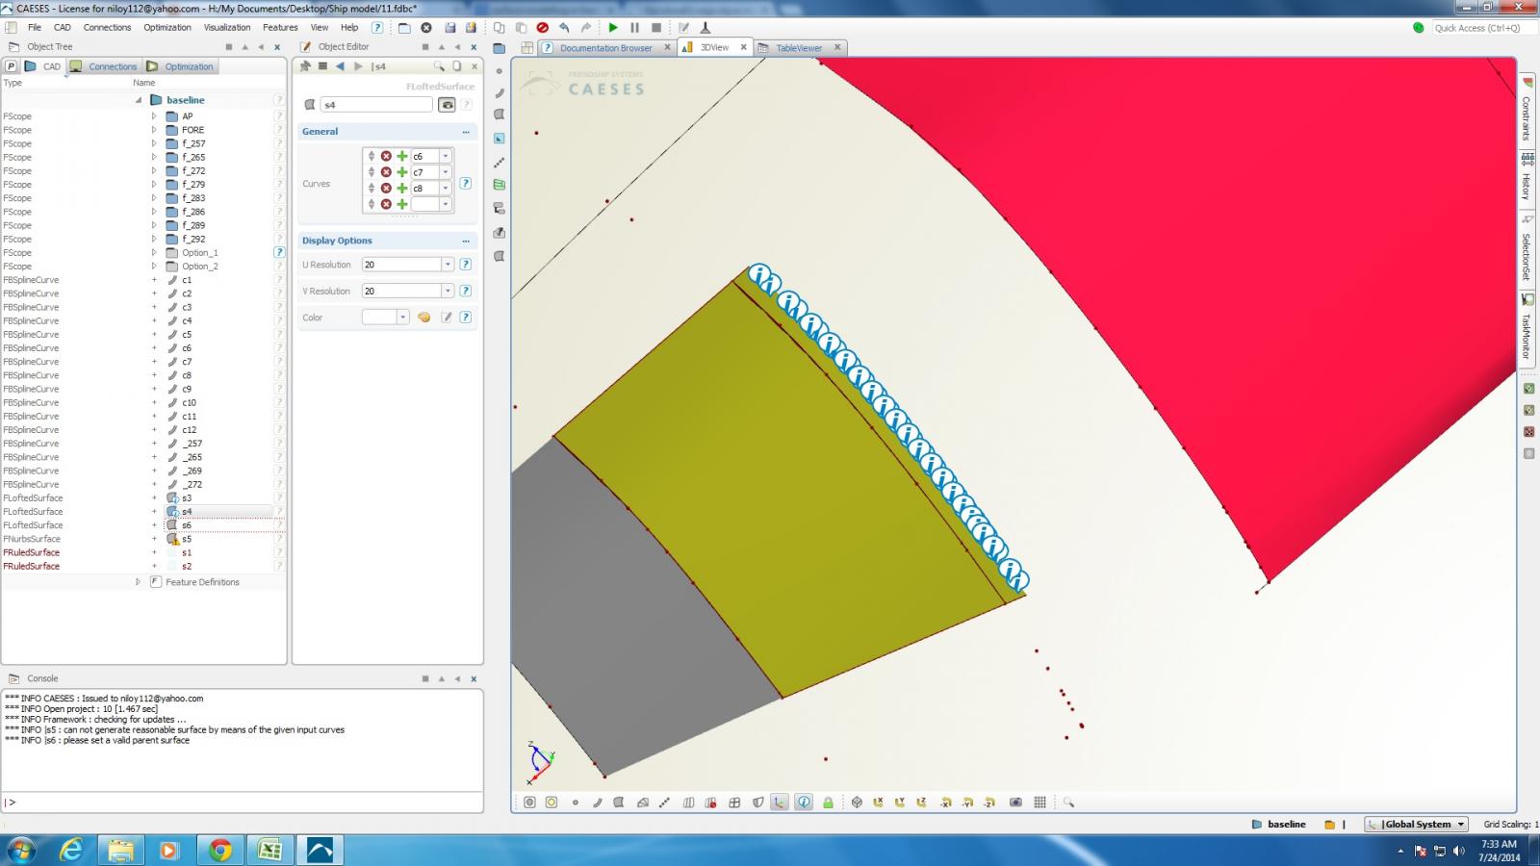Click the Undo arrow icon

click(x=565, y=28)
